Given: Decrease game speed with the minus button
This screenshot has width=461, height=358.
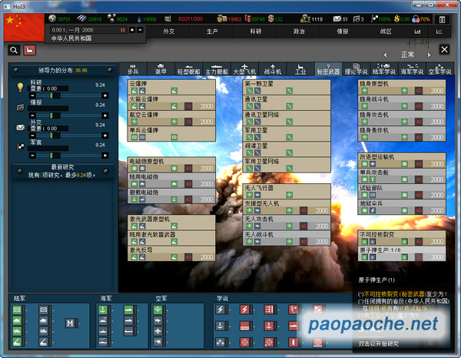Looking at the screenshot, I should pyautogui.click(x=141, y=30).
